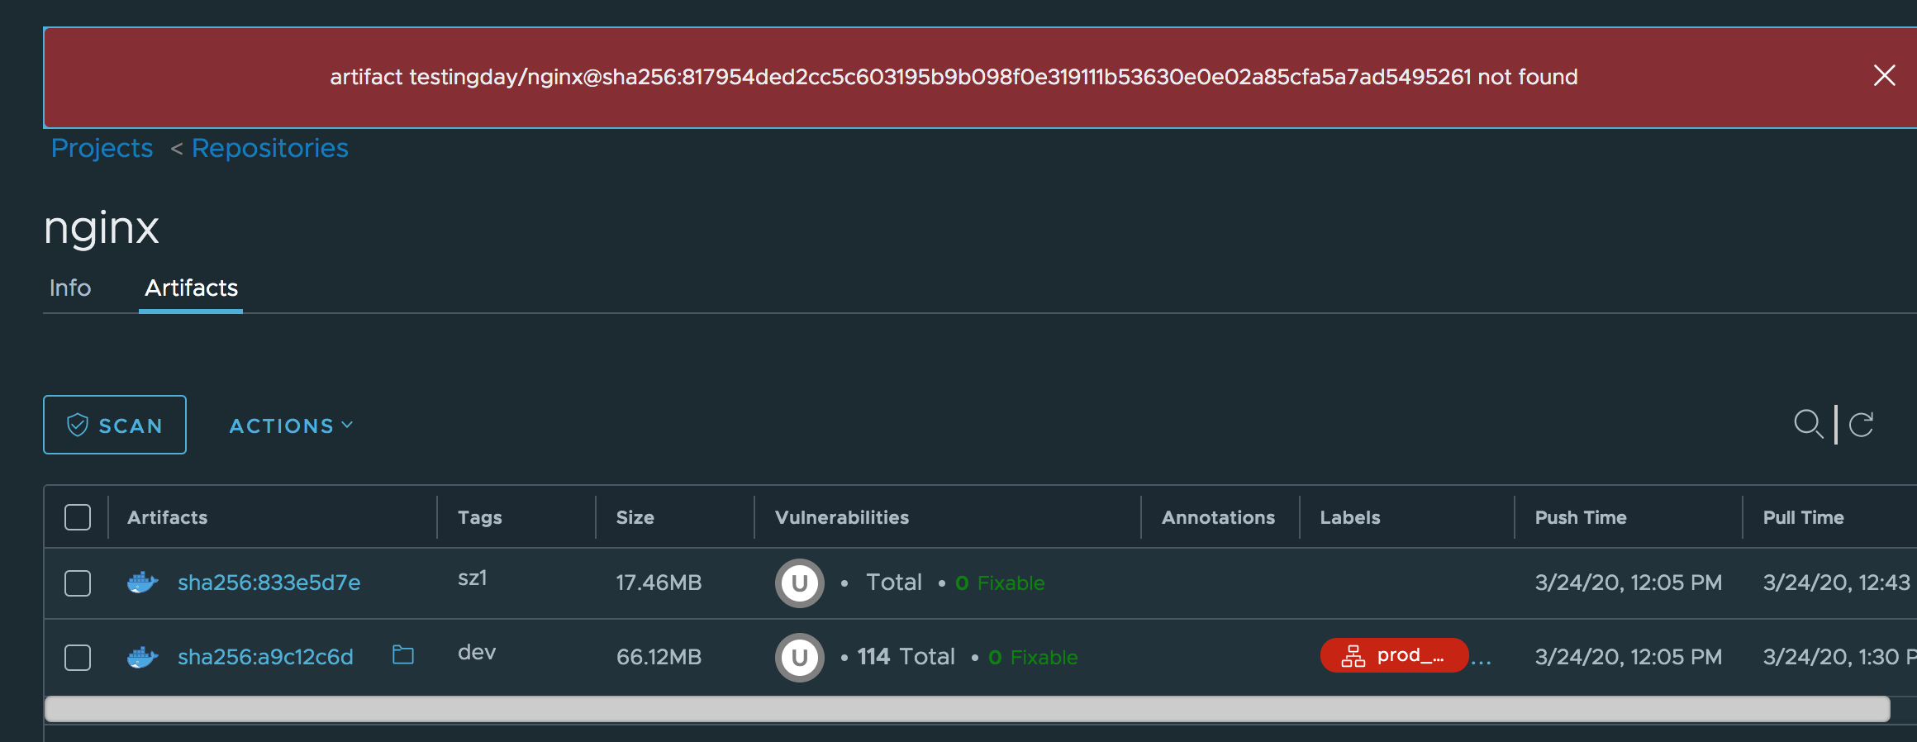Click the 114 Total vulnerabilities text
Screen dimensions: 1917x742
click(906, 656)
